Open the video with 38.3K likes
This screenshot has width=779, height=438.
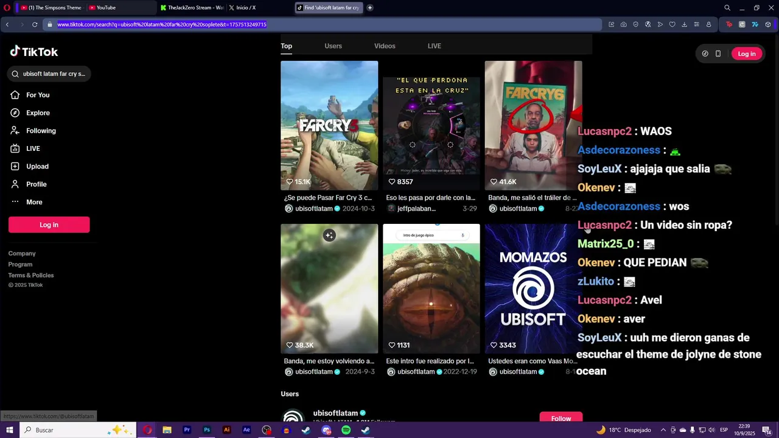pyautogui.click(x=329, y=288)
